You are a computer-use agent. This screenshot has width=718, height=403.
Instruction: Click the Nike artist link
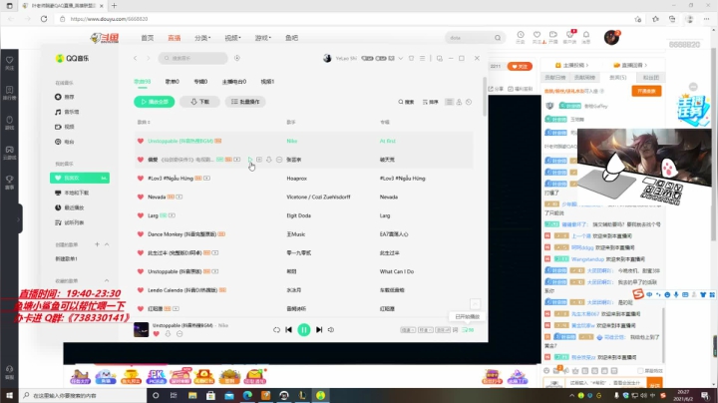pyautogui.click(x=291, y=141)
